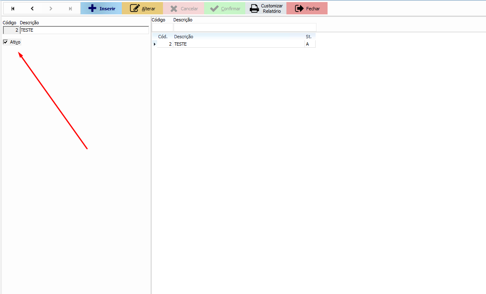Jump to the last record

point(70,9)
